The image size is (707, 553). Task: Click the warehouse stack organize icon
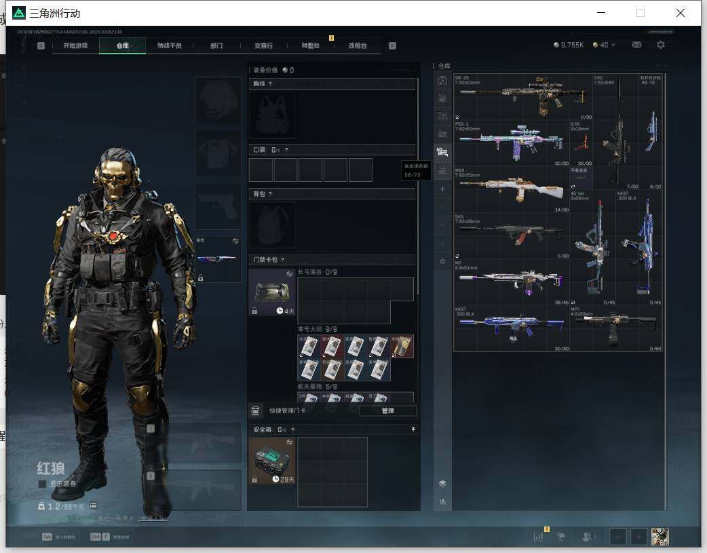click(x=442, y=484)
